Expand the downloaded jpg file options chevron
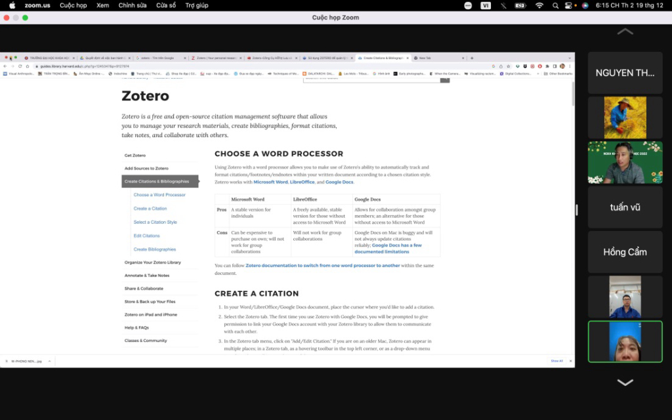Viewport: 672px width, 420px height. 49,362
